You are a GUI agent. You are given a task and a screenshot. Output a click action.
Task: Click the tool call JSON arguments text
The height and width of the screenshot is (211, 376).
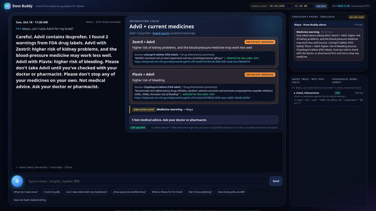pyautogui.click(x=328, y=102)
